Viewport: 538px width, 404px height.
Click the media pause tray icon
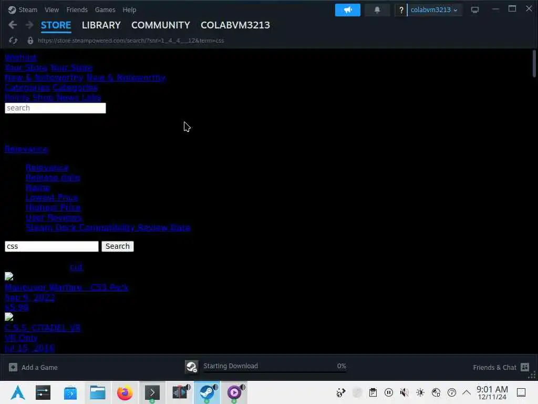(389, 392)
